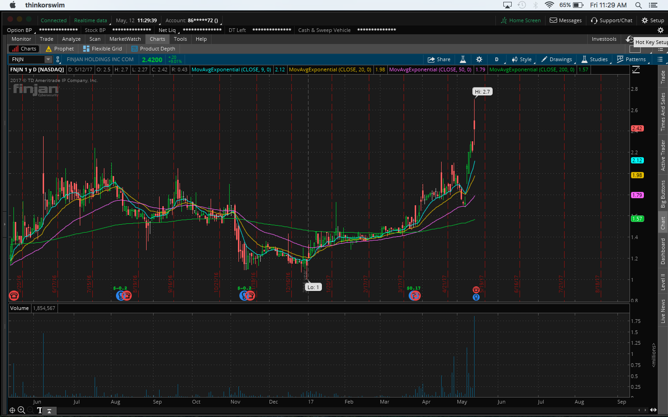Toggle Live News sidebar panel
The height and width of the screenshot is (417, 668).
point(663,311)
